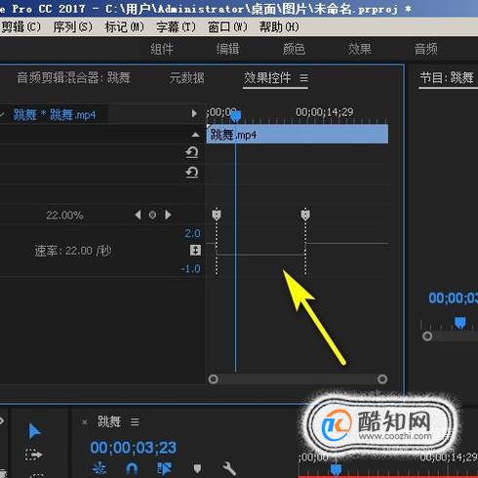Toggle the value graph range icon next to 速率

195,250
